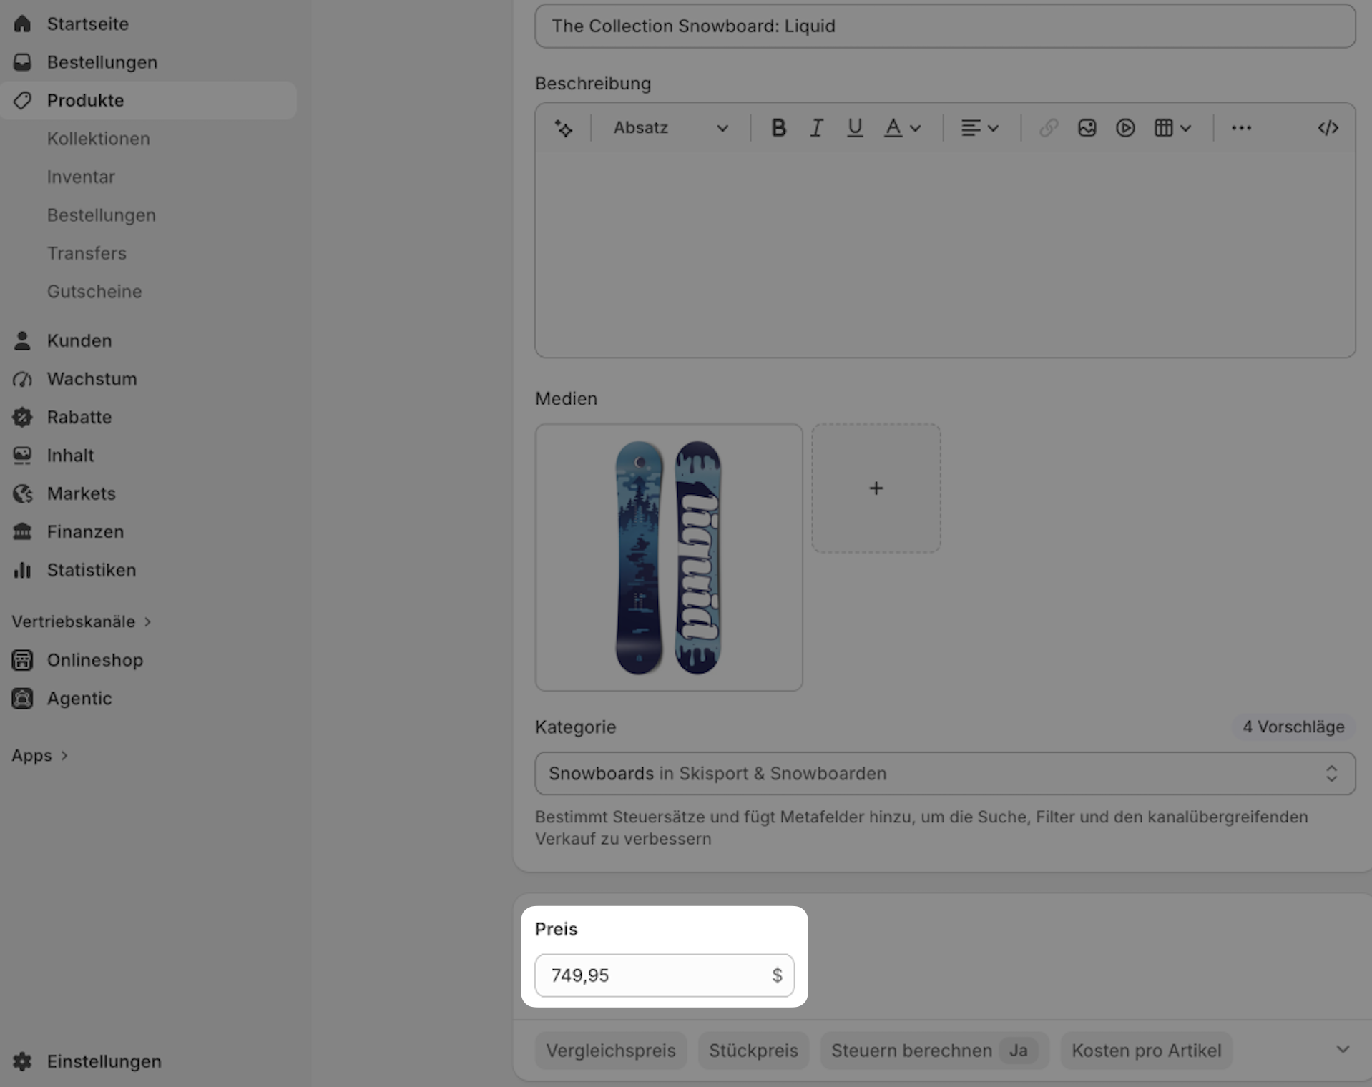This screenshot has width=1372, height=1087.
Task: Click the Steuern berechnen chip
Action: point(934,1051)
